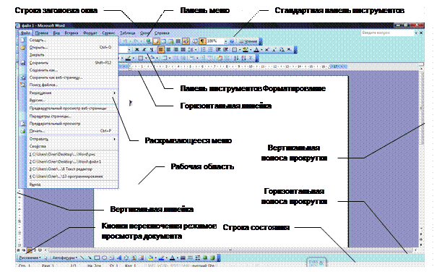
Task: Click the highlighted tables and borders icon
Action: pos(157,41)
